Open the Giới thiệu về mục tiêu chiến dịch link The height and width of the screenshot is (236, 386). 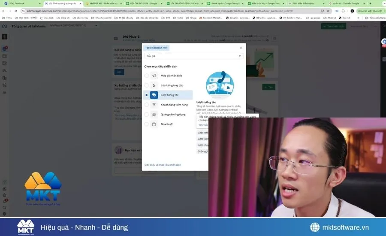[x=163, y=165]
